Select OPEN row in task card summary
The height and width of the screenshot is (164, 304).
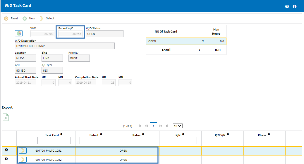point(186,41)
